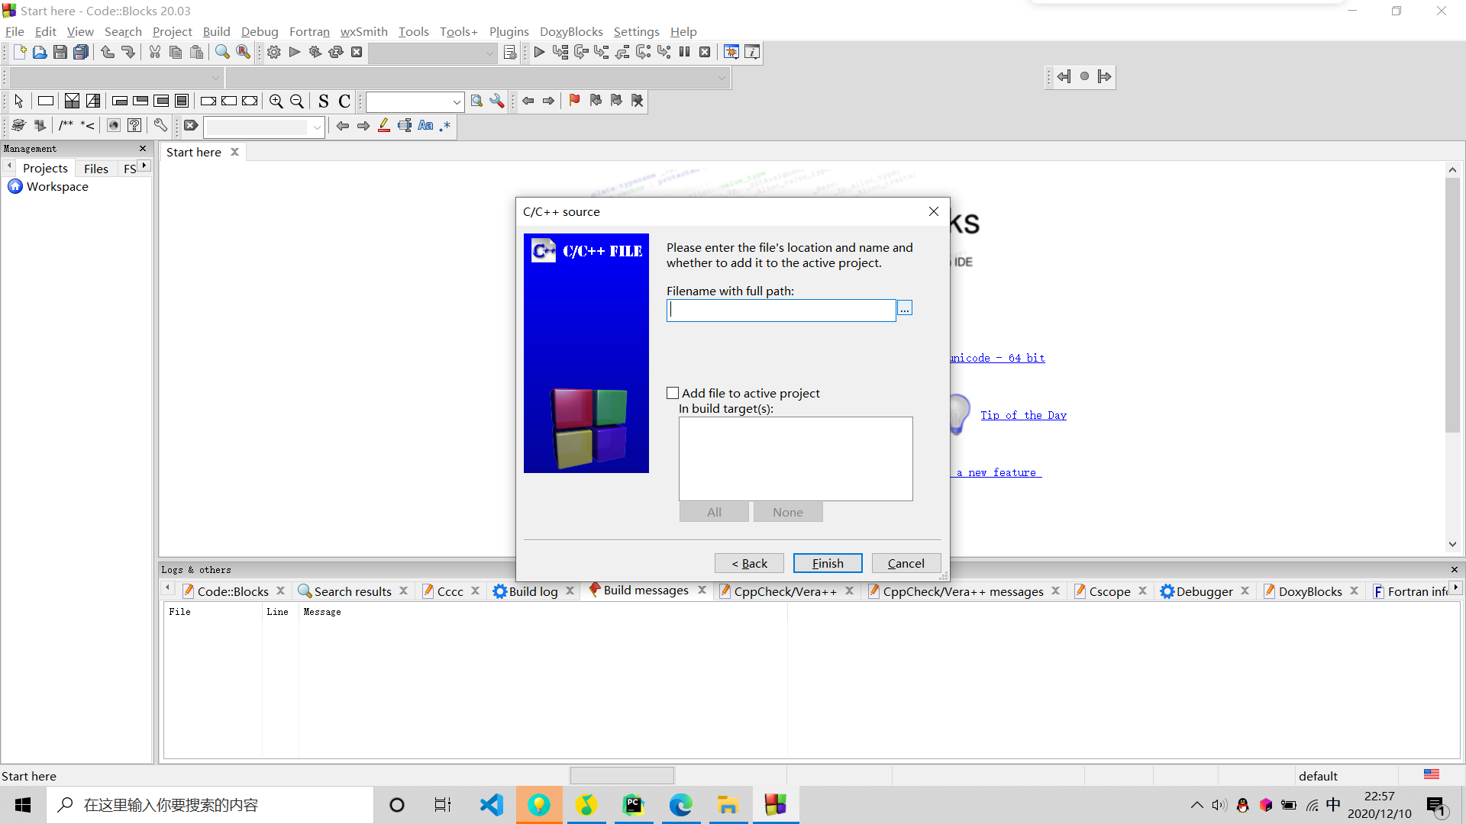The height and width of the screenshot is (824, 1466).
Task: Click the Start page vertical scrollbar
Action: (x=1452, y=305)
